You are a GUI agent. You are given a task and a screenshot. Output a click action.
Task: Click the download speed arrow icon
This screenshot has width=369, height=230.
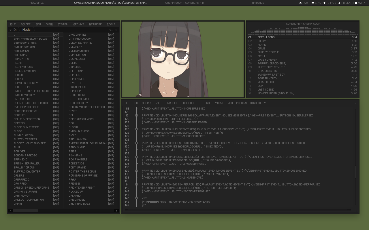[339, 3]
